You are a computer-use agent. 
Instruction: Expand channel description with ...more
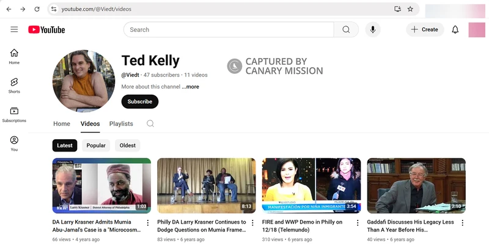pyautogui.click(x=190, y=87)
